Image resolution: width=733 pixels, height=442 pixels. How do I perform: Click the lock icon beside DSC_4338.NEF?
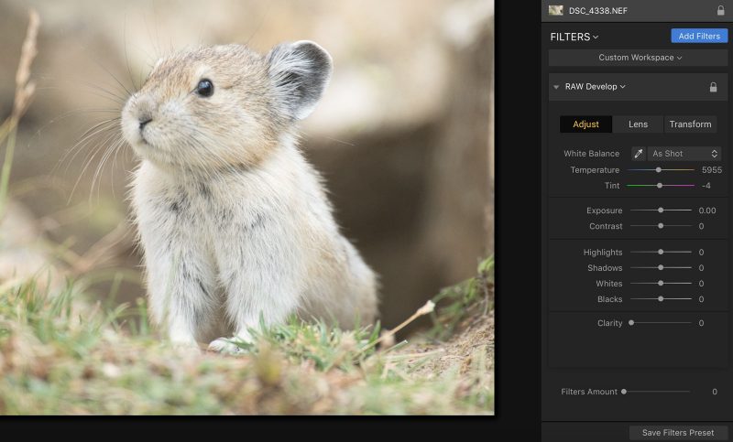pyautogui.click(x=721, y=10)
